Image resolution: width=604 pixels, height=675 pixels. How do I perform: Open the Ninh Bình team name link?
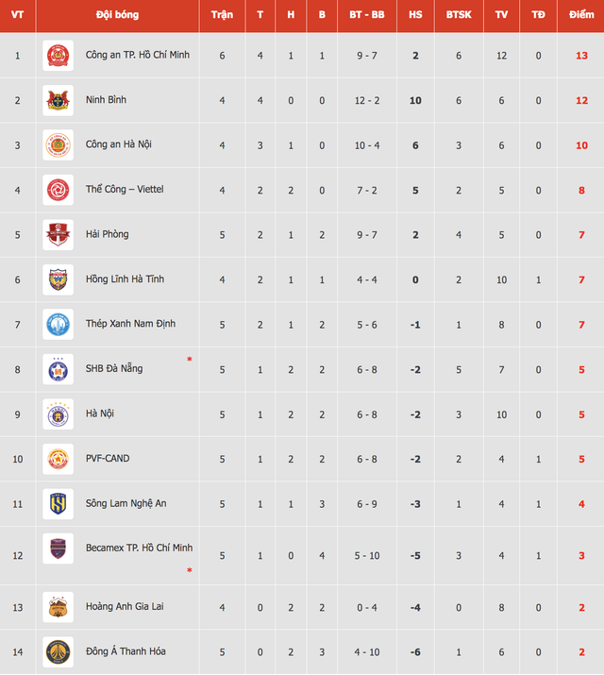(x=106, y=100)
